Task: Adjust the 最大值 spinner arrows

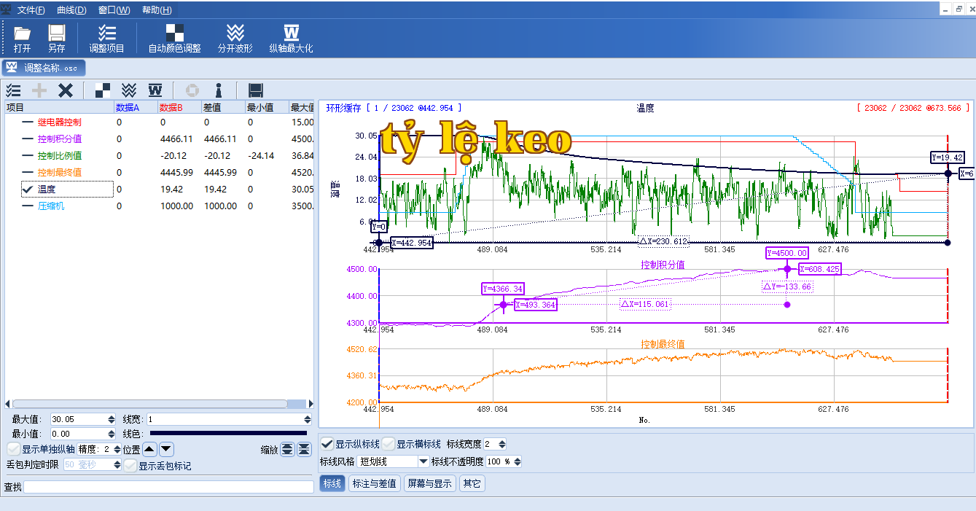Action: (x=112, y=419)
